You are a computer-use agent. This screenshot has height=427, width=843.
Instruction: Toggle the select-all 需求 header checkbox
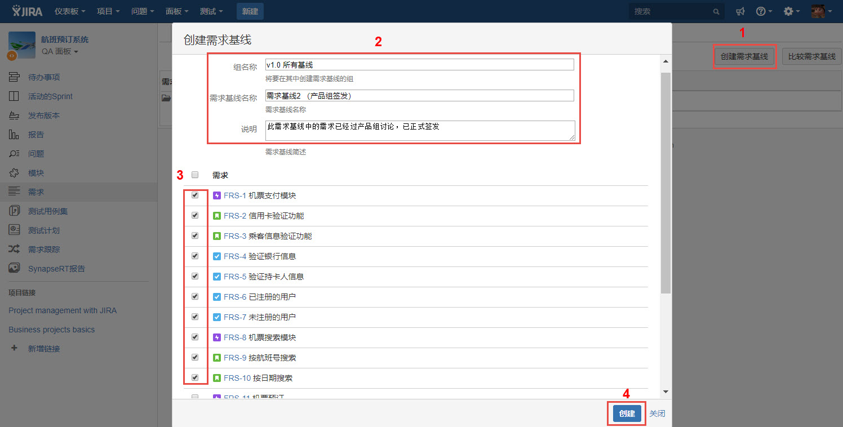pyautogui.click(x=195, y=175)
